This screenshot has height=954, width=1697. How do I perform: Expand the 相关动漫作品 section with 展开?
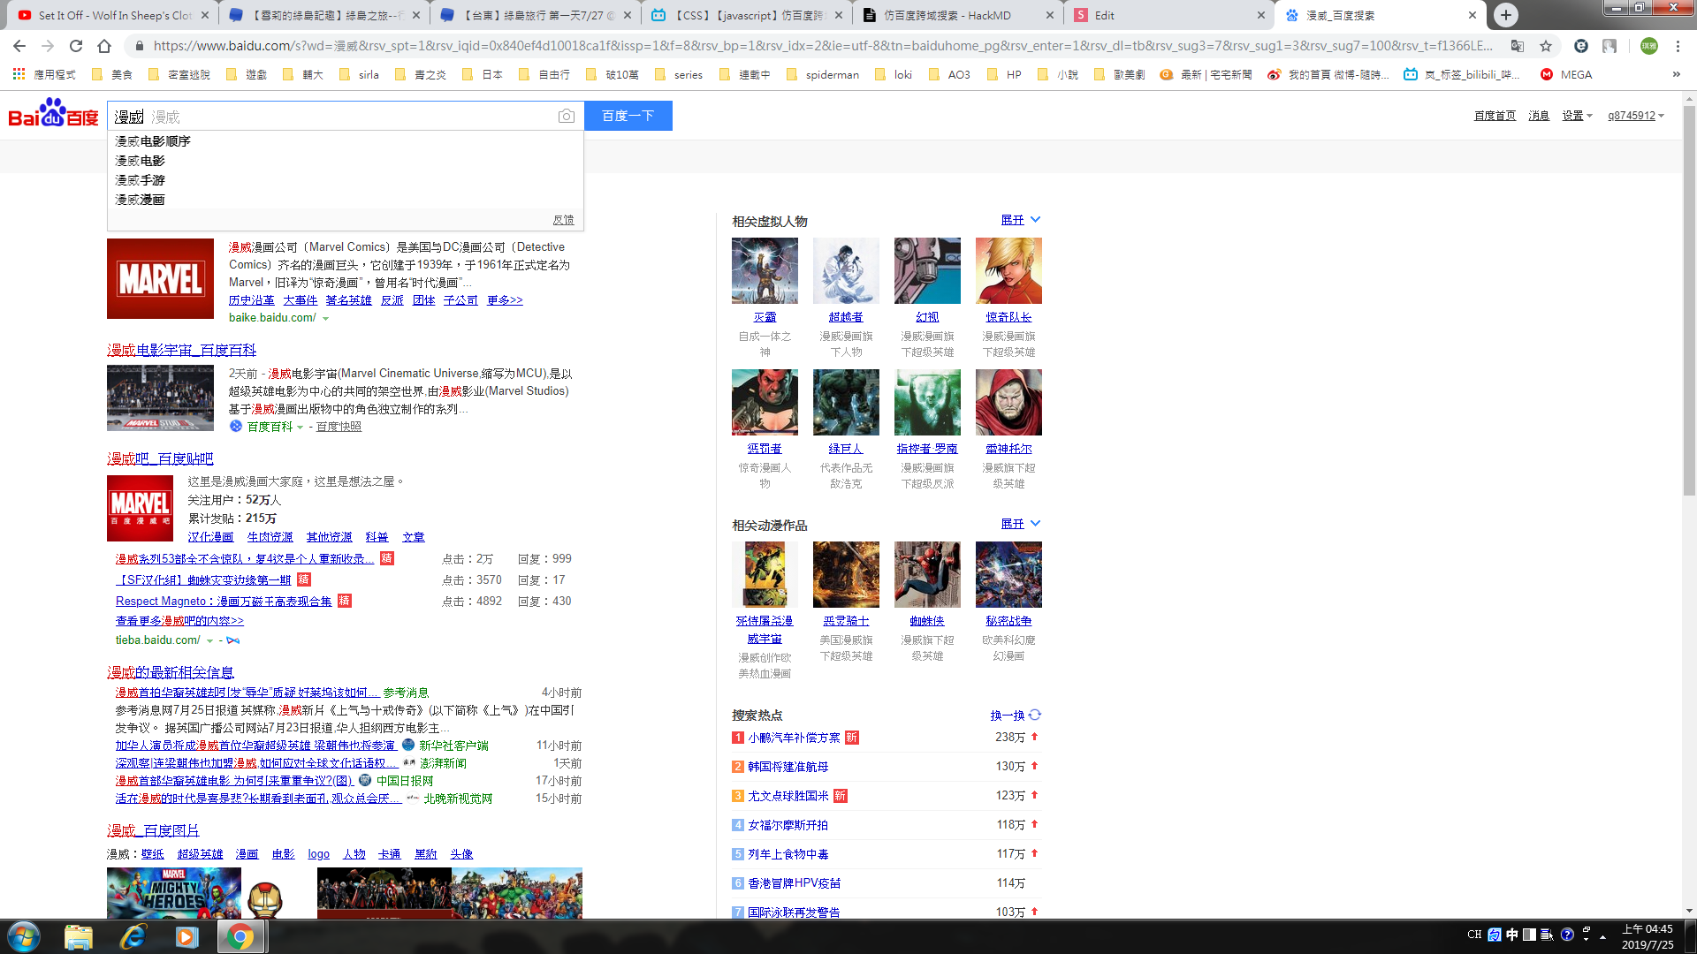1020,524
